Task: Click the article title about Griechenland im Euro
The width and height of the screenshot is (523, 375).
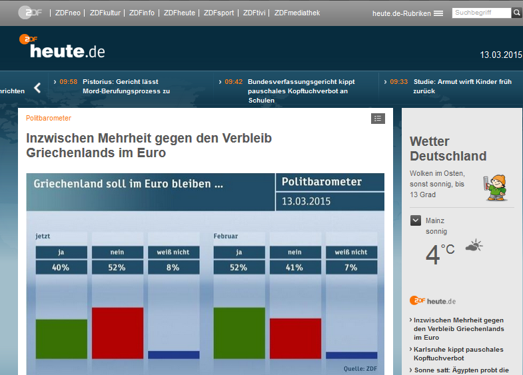Action: [149, 145]
